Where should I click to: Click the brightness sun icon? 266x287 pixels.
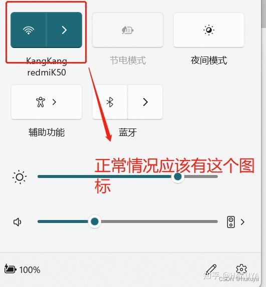(20, 177)
